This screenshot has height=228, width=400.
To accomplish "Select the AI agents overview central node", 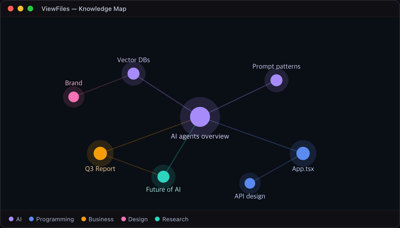I will (x=200, y=117).
